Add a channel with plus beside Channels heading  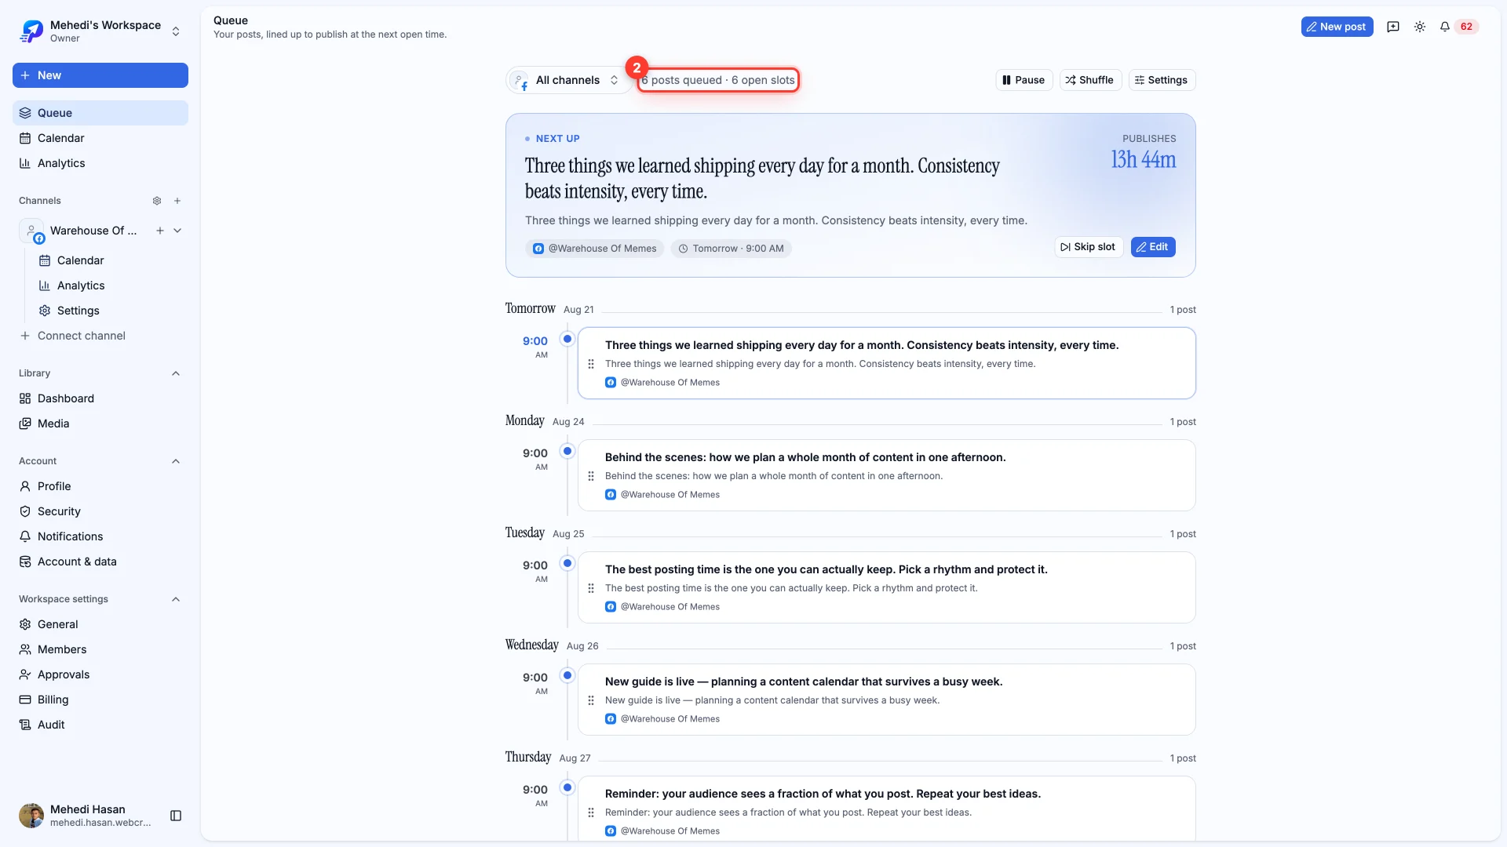177,201
